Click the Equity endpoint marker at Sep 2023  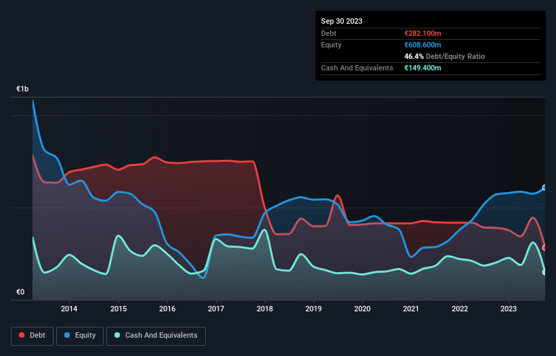[544, 187]
